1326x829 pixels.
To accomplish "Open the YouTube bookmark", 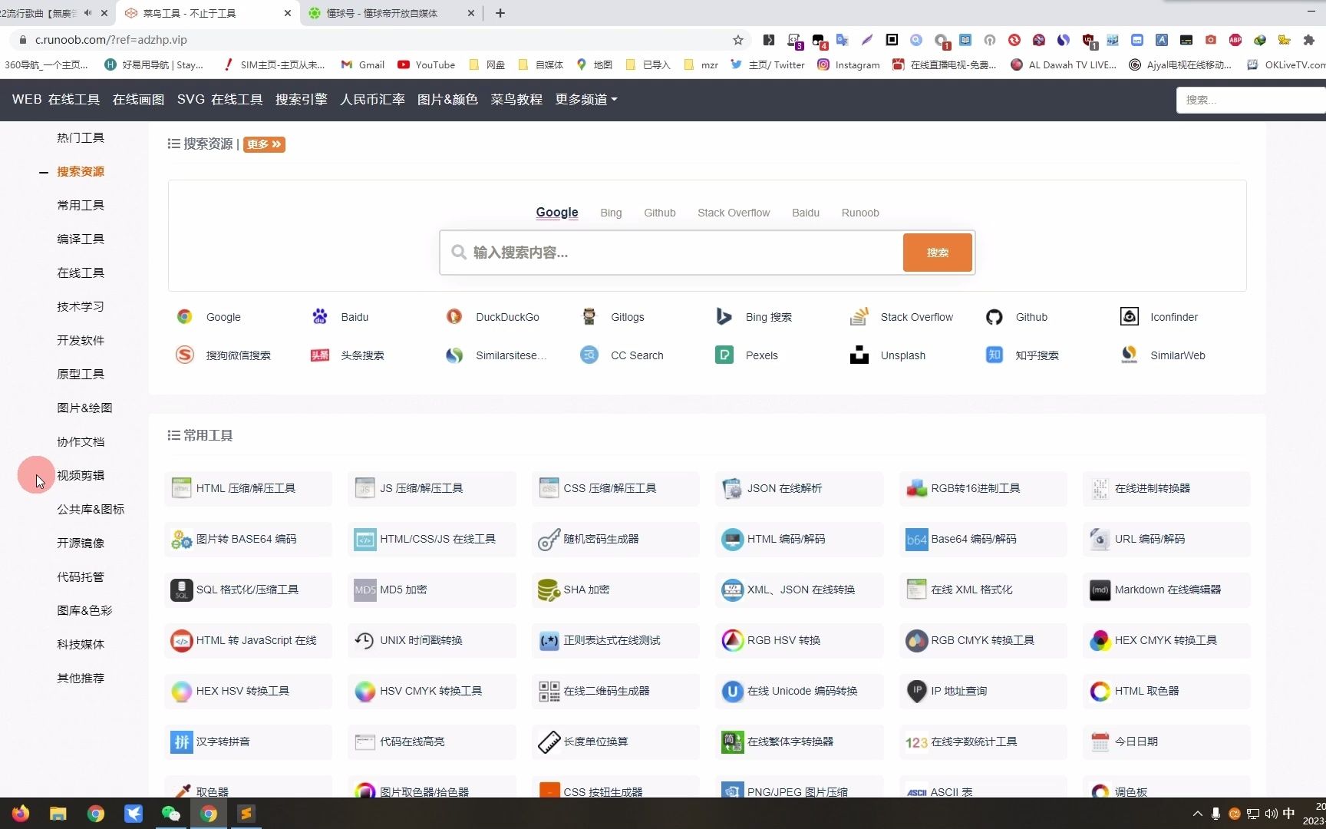I will [x=426, y=65].
